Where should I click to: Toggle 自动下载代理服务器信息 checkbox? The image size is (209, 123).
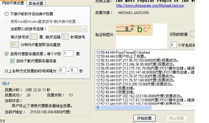point(13,61)
